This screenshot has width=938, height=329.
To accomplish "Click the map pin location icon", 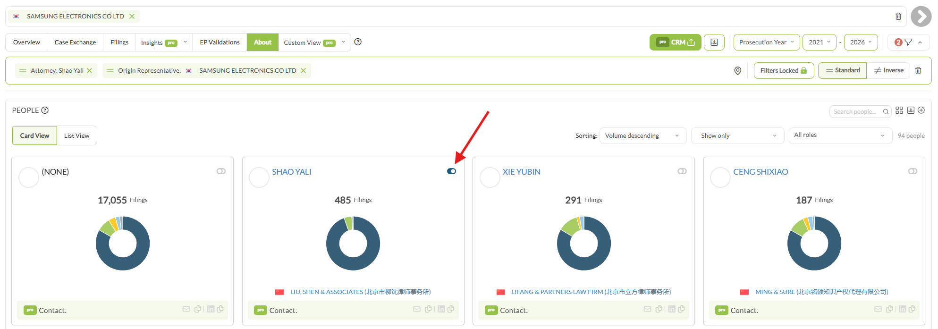I will (738, 71).
